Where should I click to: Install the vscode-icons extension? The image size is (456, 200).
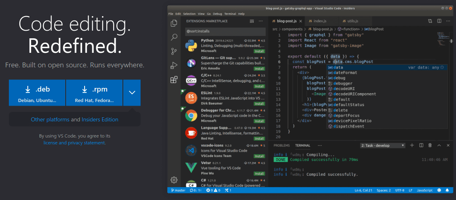259,156
